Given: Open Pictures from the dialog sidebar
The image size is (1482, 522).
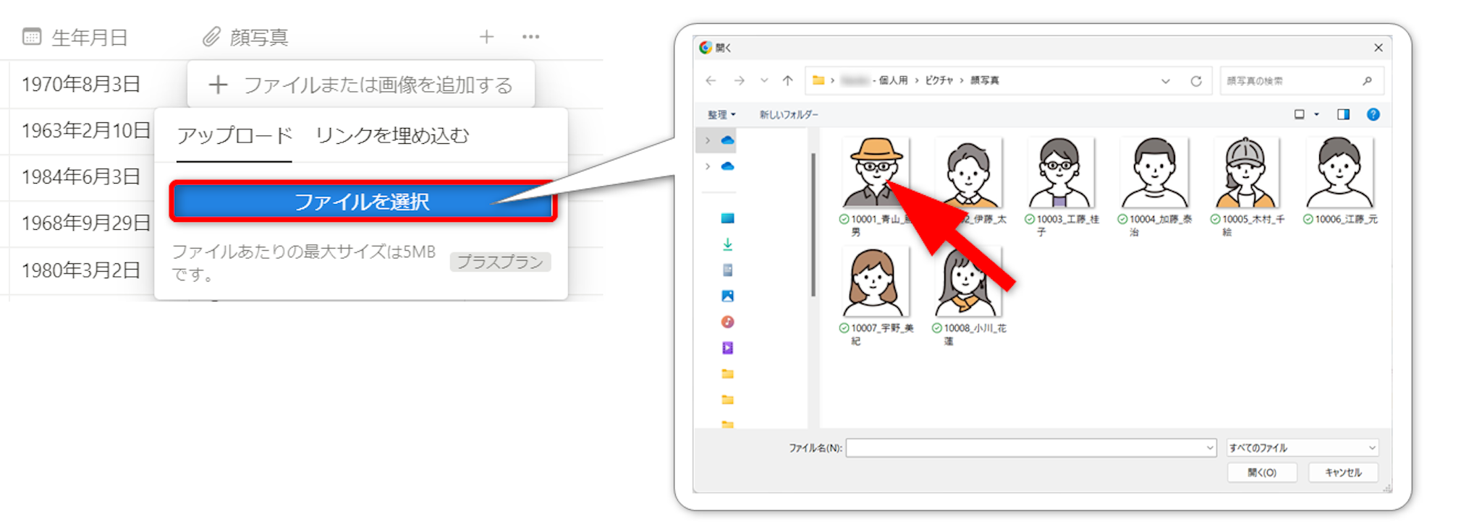Looking at the screenshot, I should 727,296.
